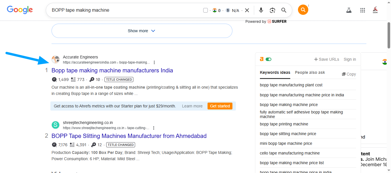
Task: Open three-dot menu for Accurate Engineers result
Action: click(x=154, y=62)
